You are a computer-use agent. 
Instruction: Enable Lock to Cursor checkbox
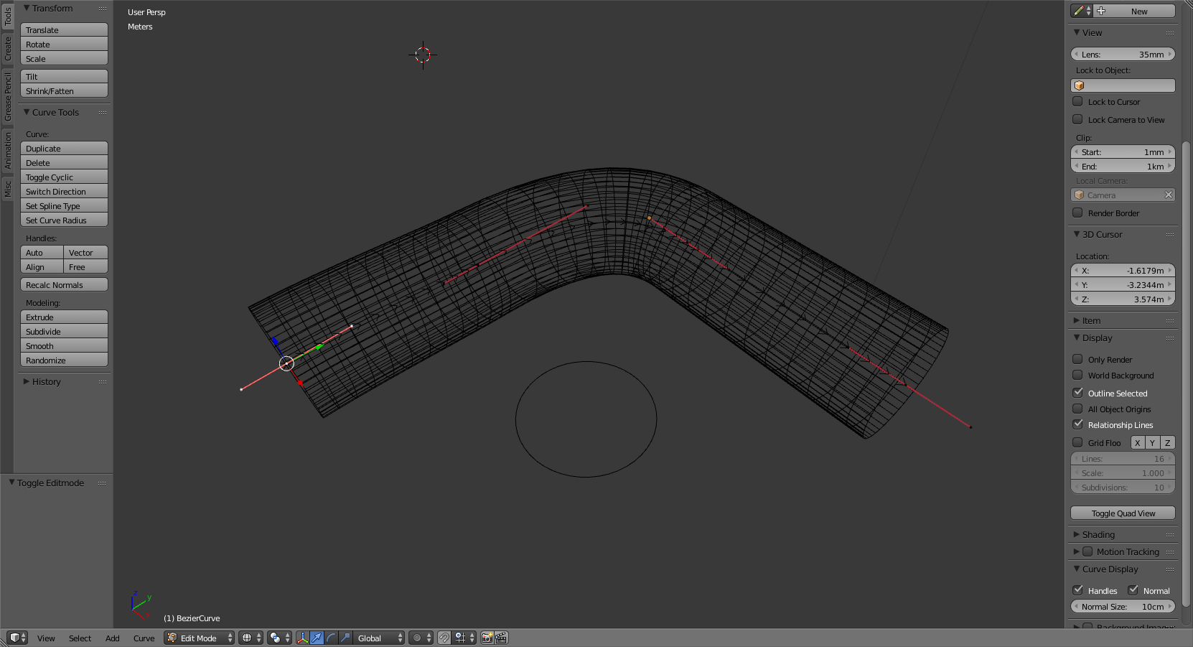pyautogui.click(x=1077, y=101)
